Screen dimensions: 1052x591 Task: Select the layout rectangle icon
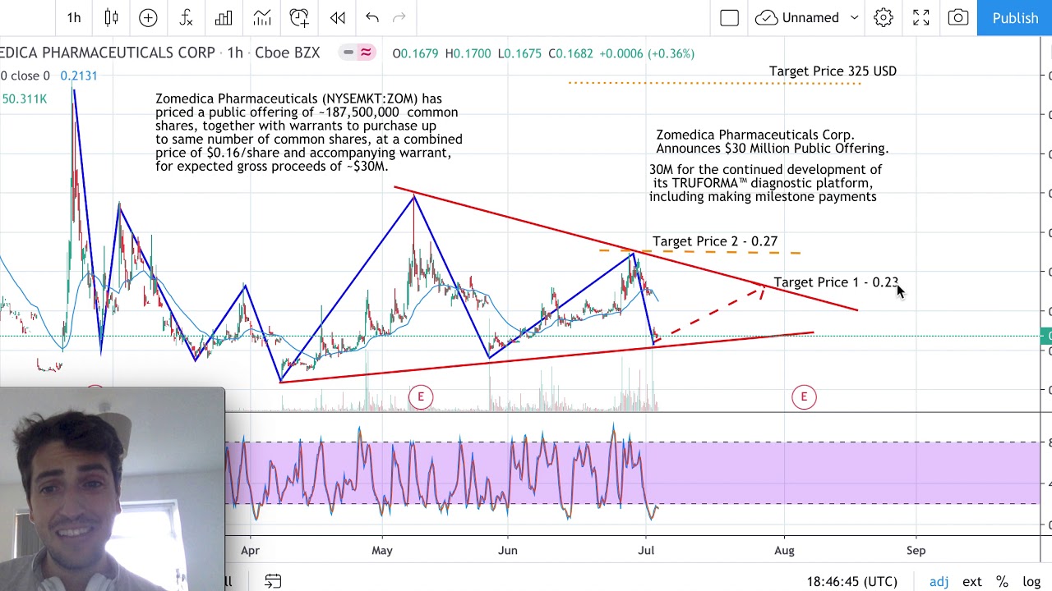click(x=729, y=17)
